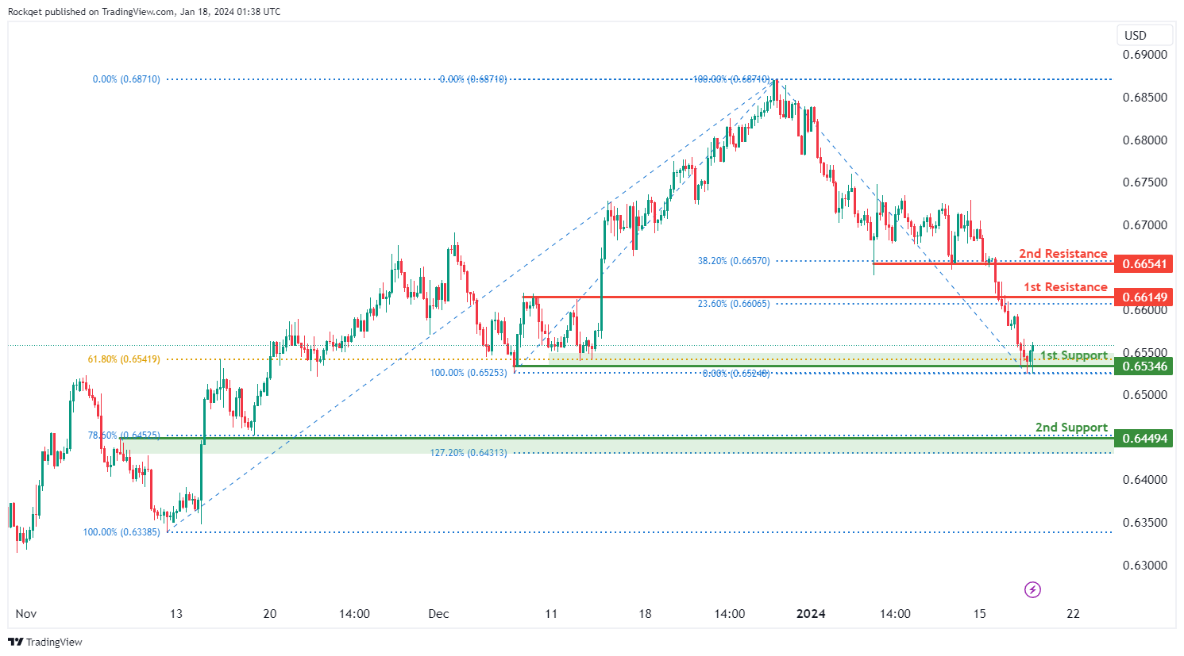
Task: Click the red 0.66149 price tag
Action: (1144, 297)
